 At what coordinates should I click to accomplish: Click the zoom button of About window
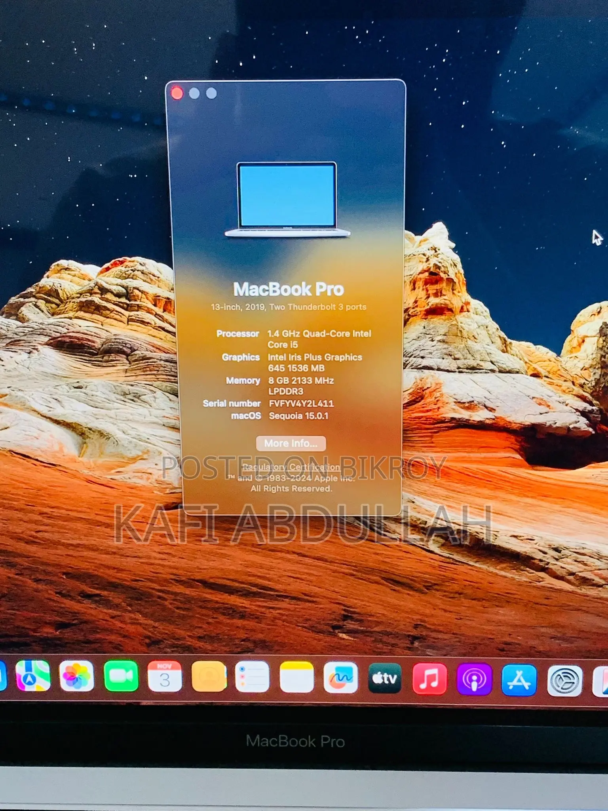point(211,93)
